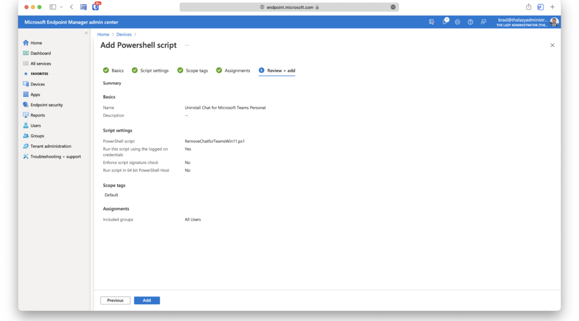Open the Dashboard sidebar item
The width and height of the screenshot is (579, 321).
coord(37,53)
